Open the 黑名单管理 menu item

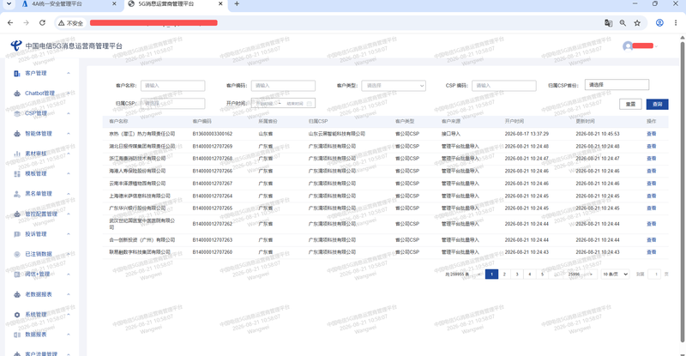pos(39,194)
